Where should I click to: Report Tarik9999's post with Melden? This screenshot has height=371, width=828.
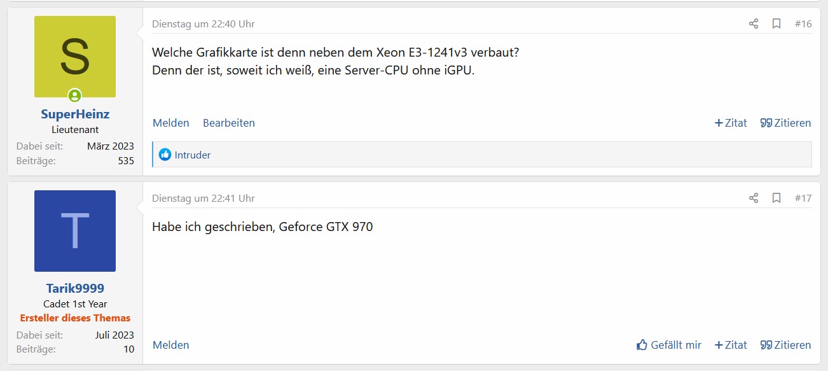(171, 345)
